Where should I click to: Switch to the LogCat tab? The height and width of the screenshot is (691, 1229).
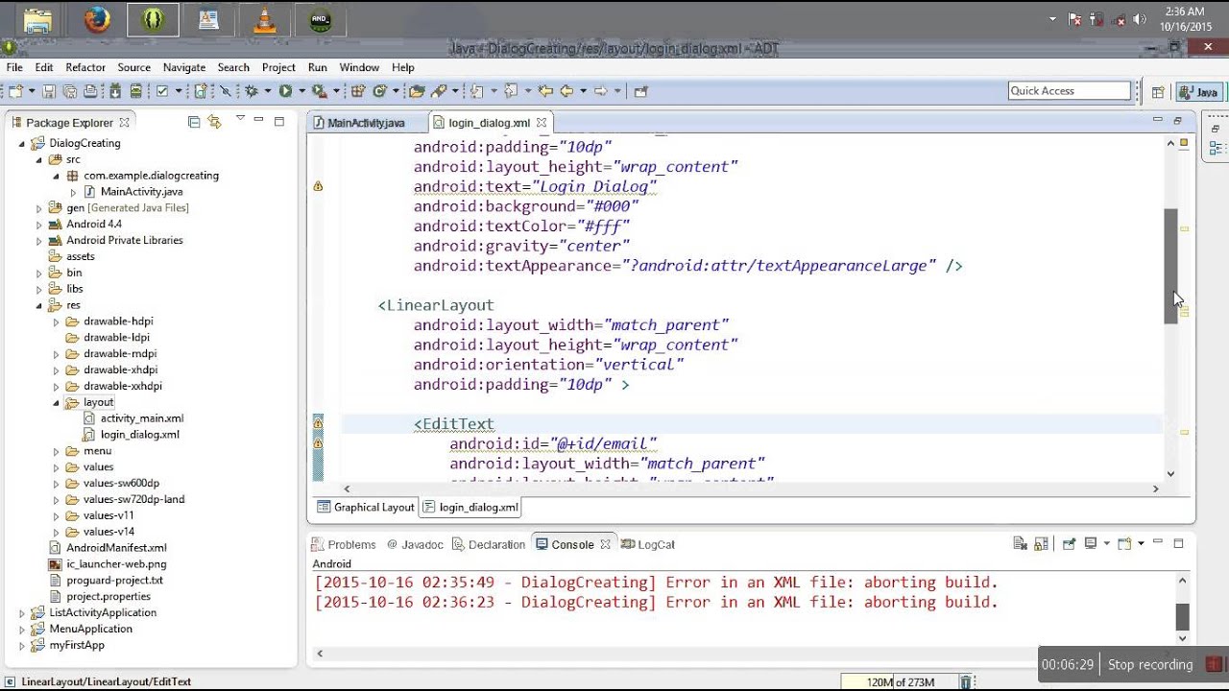(x=648, y=544)
